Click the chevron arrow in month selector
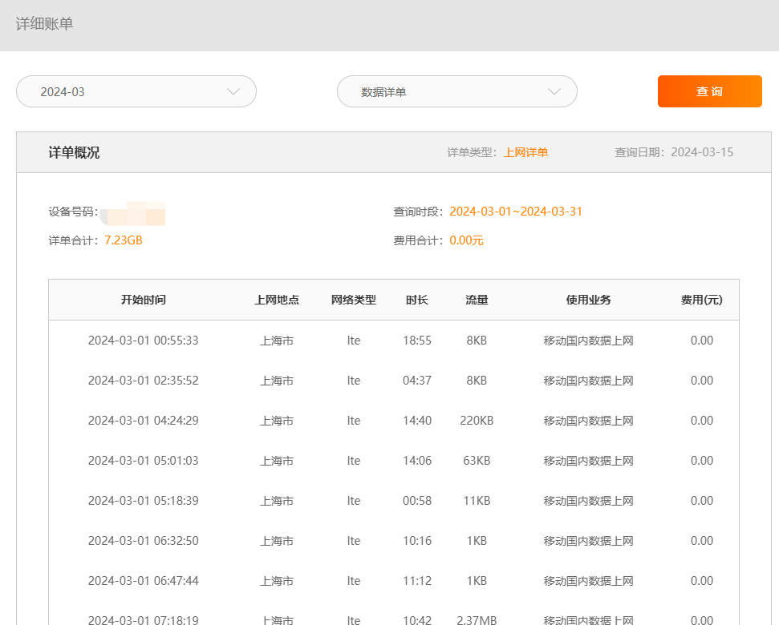This screenshot has width=779, height=625. pos(233,92)
